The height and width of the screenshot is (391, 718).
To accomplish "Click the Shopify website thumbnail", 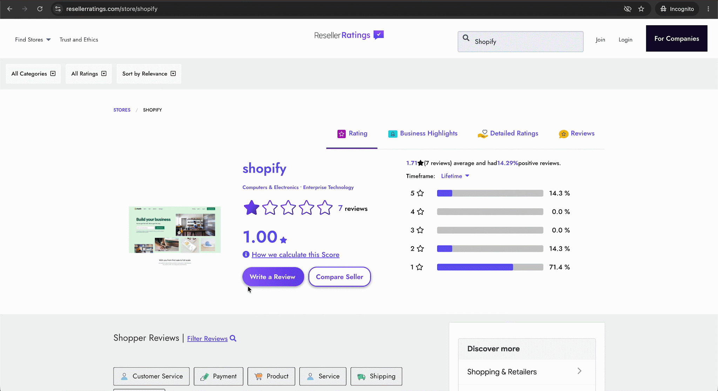I will pos(175,236).
